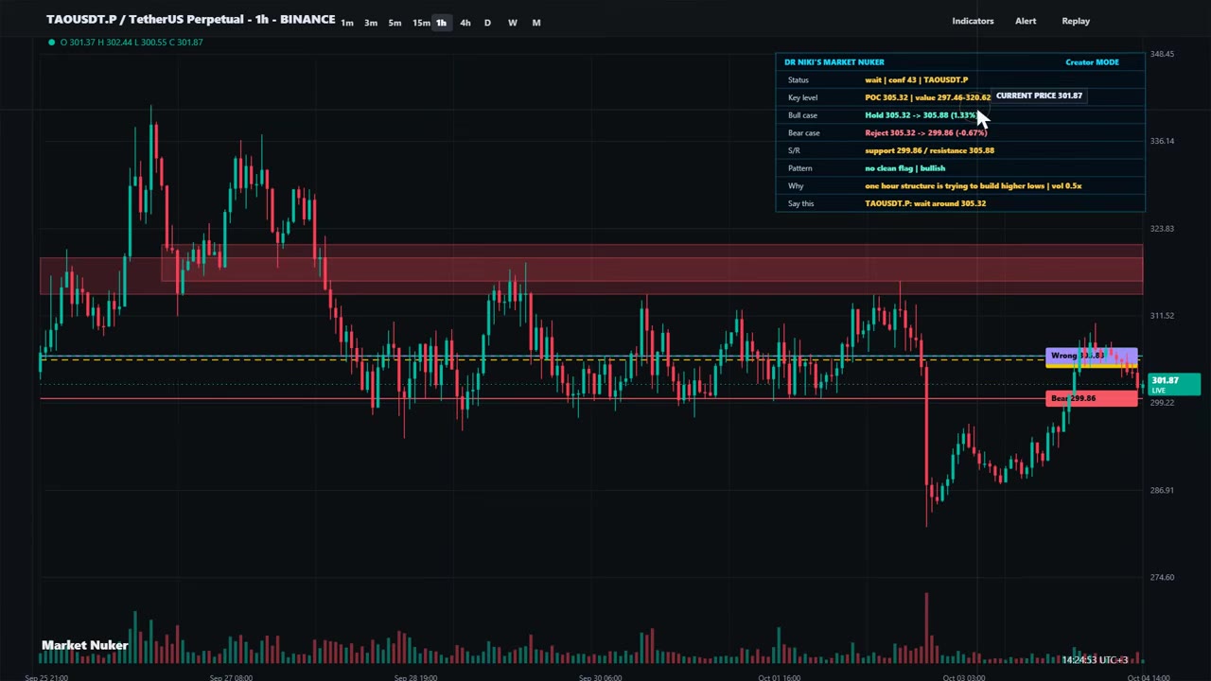Select the 5m timeframe

pyautogui.click(x=395, y=23)
